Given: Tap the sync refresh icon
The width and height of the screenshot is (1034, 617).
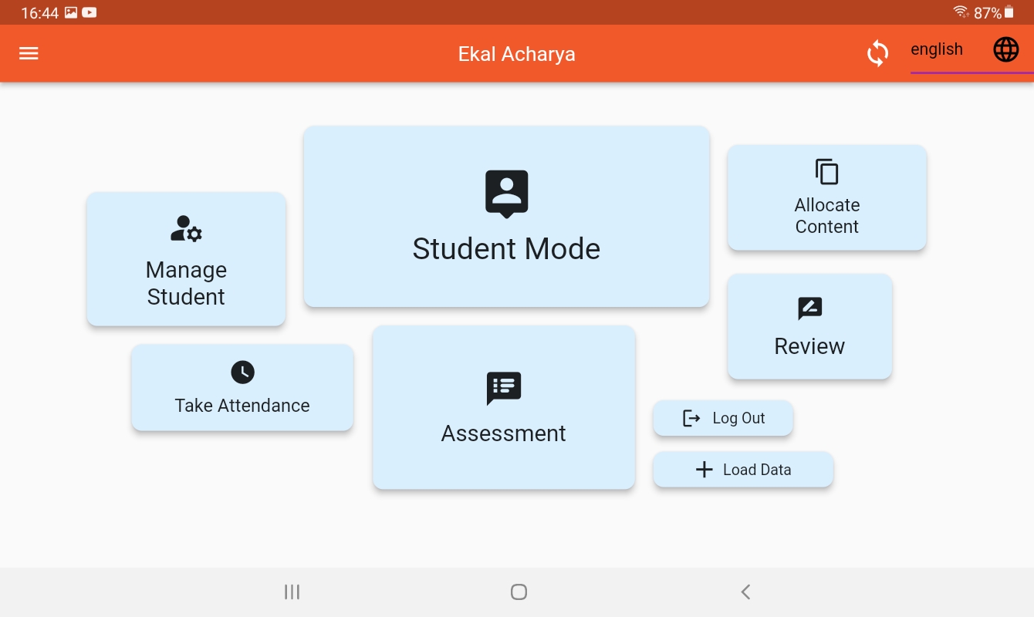Looking at the screenshot, I should tap(877, 53).
